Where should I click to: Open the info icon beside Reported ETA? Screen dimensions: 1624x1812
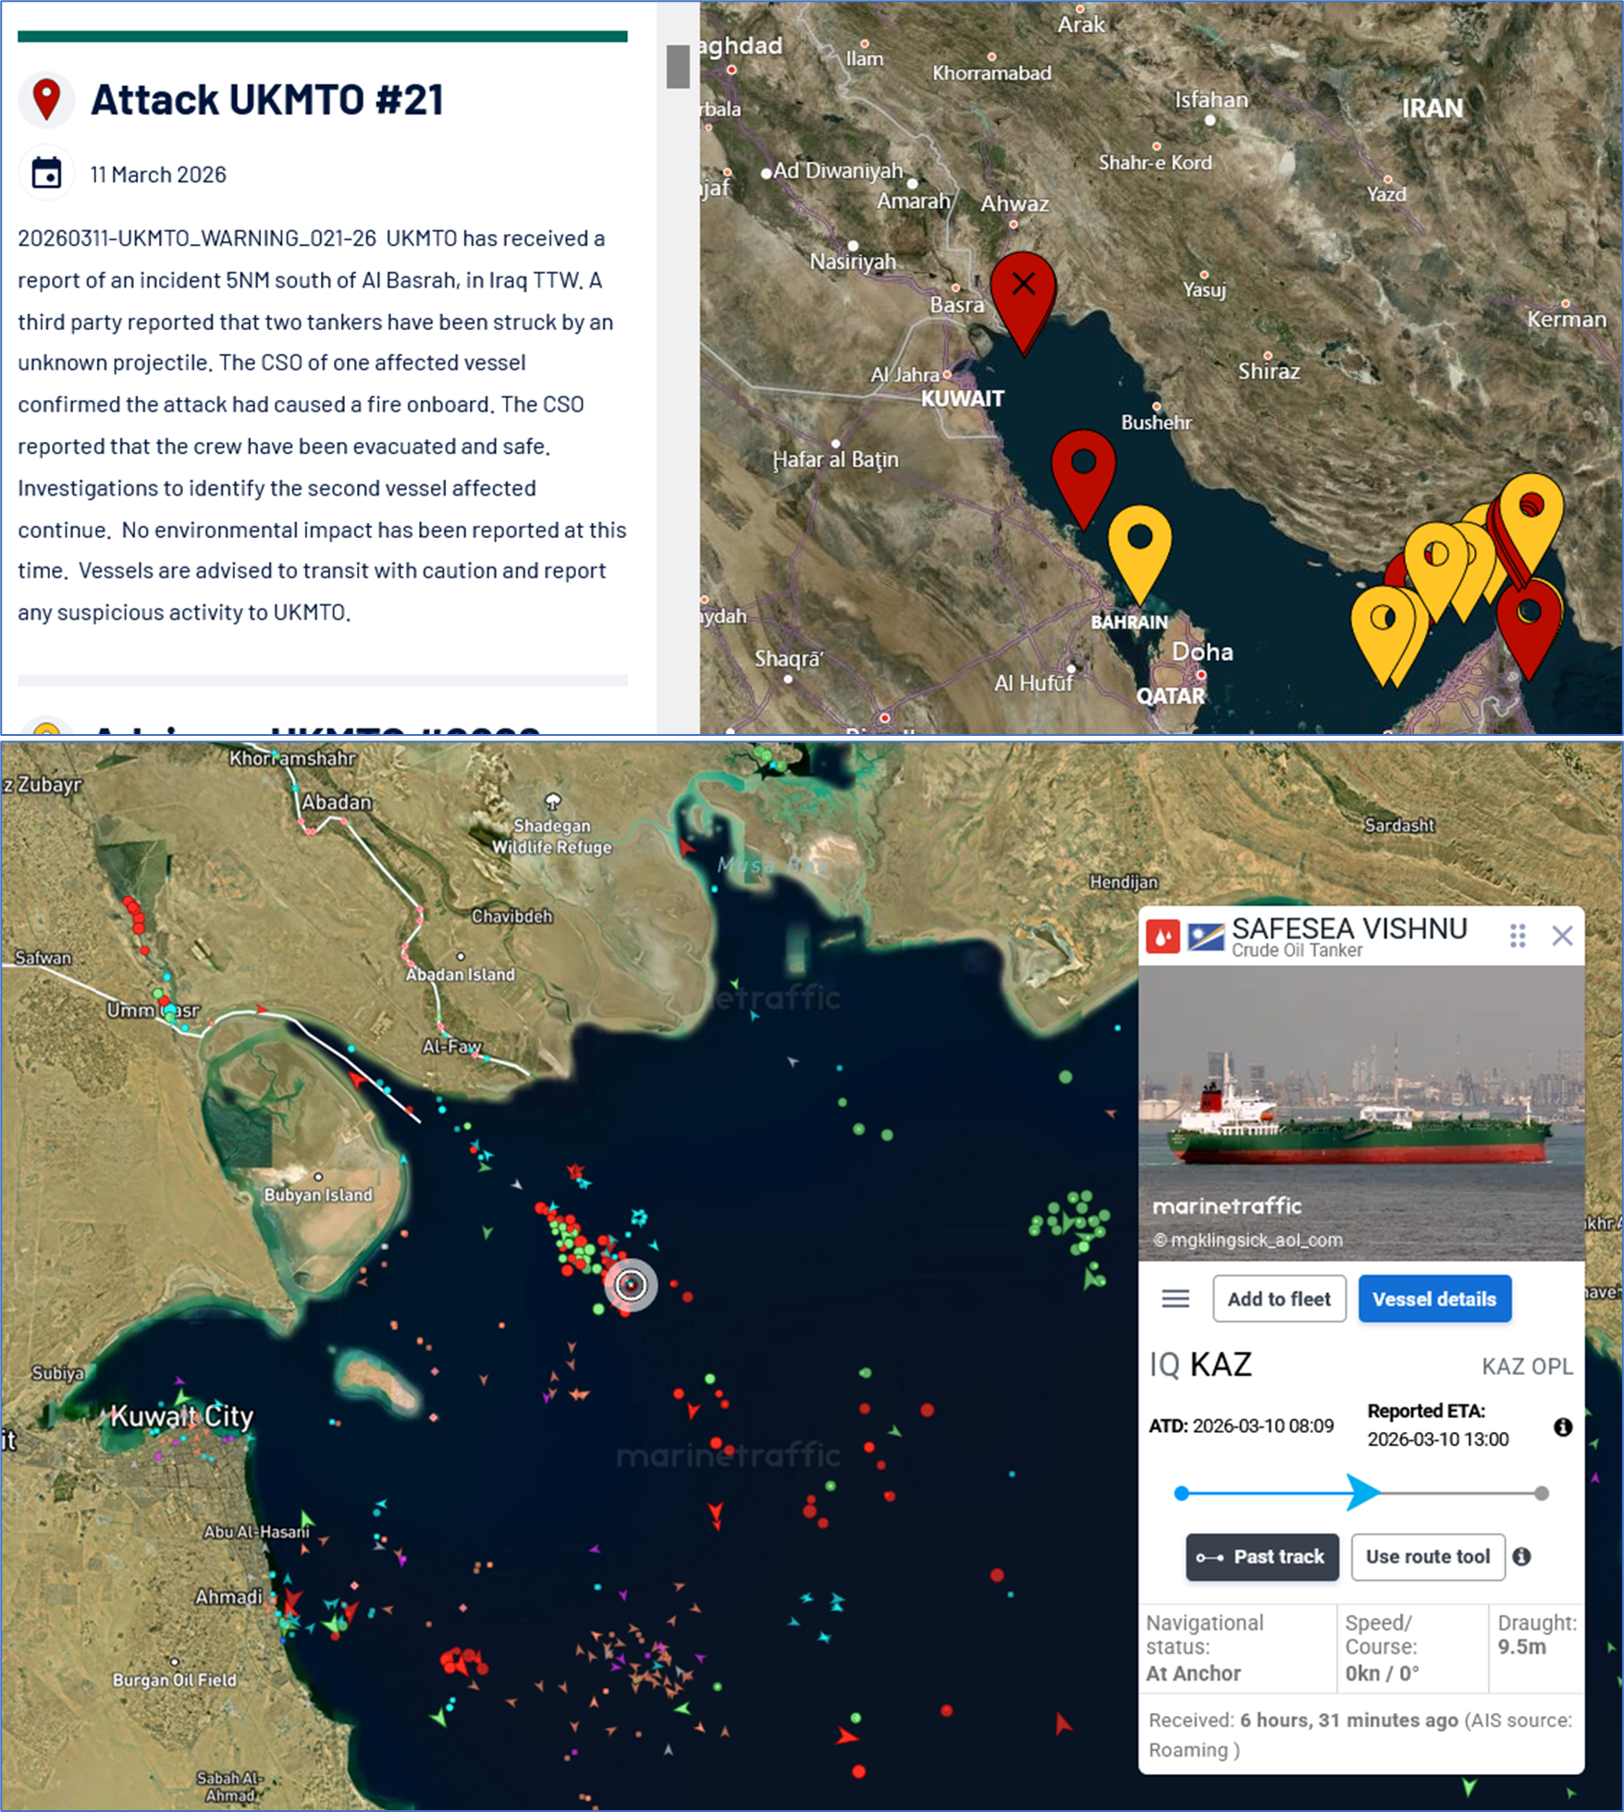click(x=1562, y=1426)
